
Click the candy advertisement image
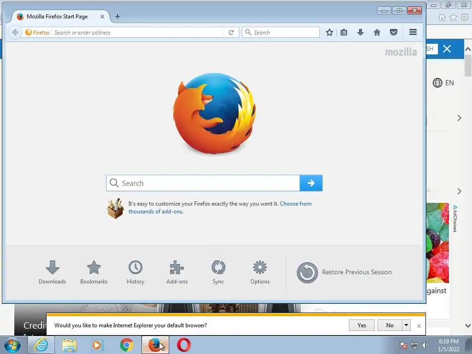pos(438,242)
